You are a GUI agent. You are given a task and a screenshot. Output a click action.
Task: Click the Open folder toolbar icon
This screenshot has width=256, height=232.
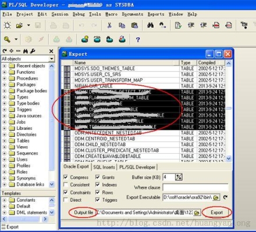[19, 26]
